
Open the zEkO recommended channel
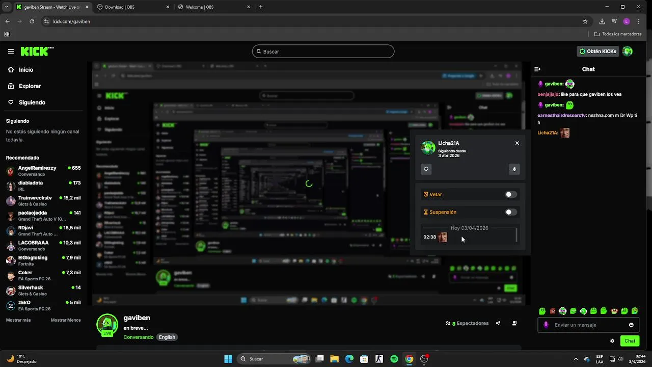click(43, 305)
